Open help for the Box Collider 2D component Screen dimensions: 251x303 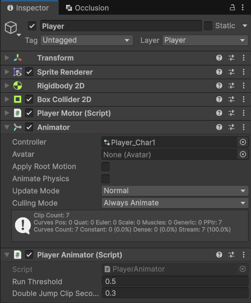219,99
